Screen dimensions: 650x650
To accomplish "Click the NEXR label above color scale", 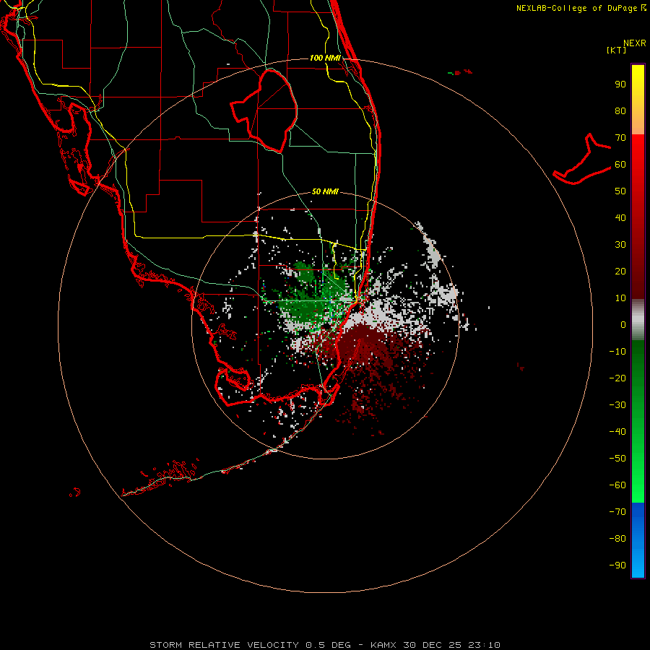I will [635, 43].
